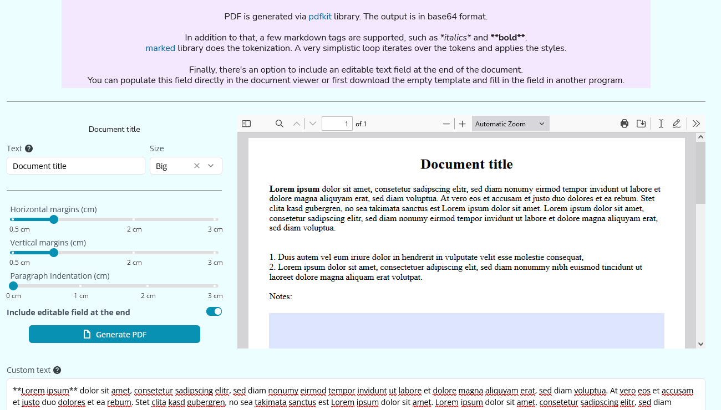Select the text annotation tool
Viewport: 721px width, 410px height.
[x=661, y=124]
